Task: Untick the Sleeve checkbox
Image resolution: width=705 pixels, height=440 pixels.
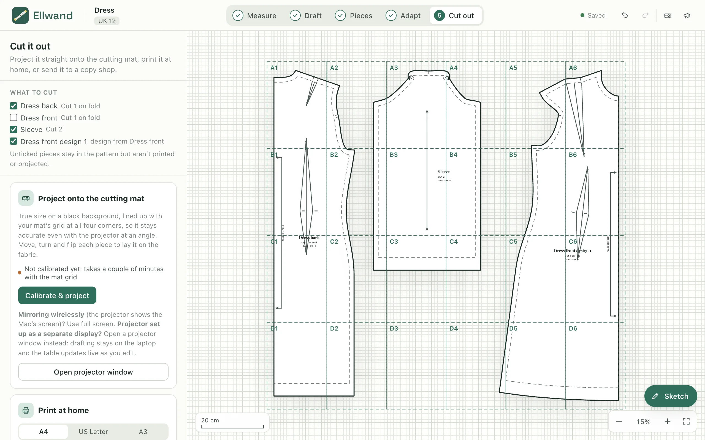Action: (13, 129)
